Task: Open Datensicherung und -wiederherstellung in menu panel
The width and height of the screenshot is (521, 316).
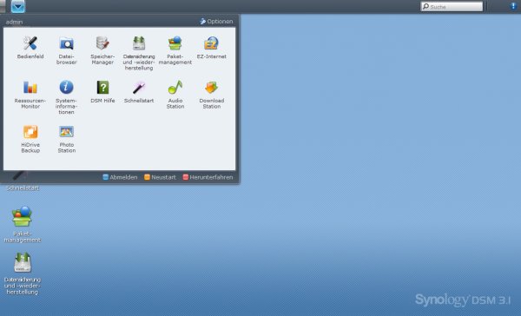Action: [x=139, y=43]
